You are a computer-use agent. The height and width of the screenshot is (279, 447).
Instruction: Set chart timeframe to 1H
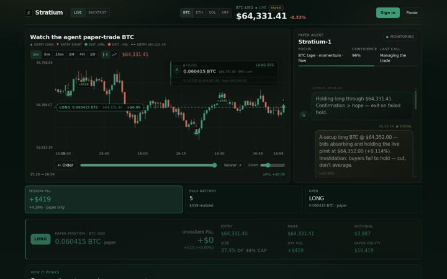[x=71, y=55]
